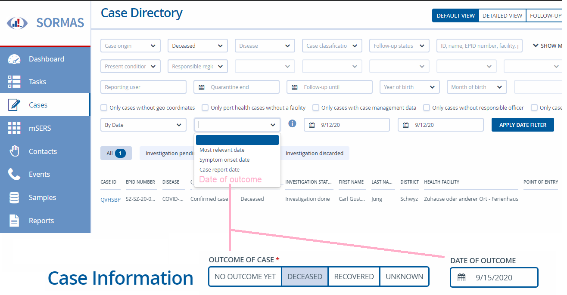Select RECOVERED outcome option
The image size is (567, 295).
[x=354, y=277]
